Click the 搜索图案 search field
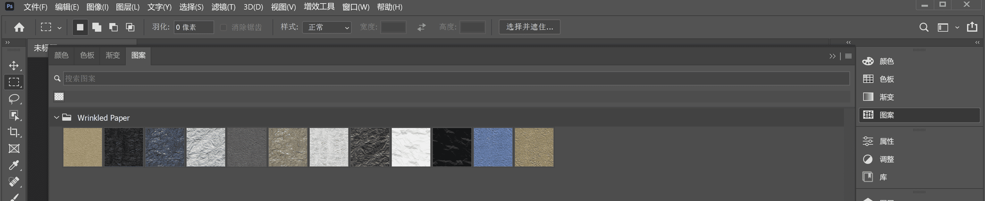The height and width of the screenshot is (201, 985). pyautogui.click(x=455, y=78)
